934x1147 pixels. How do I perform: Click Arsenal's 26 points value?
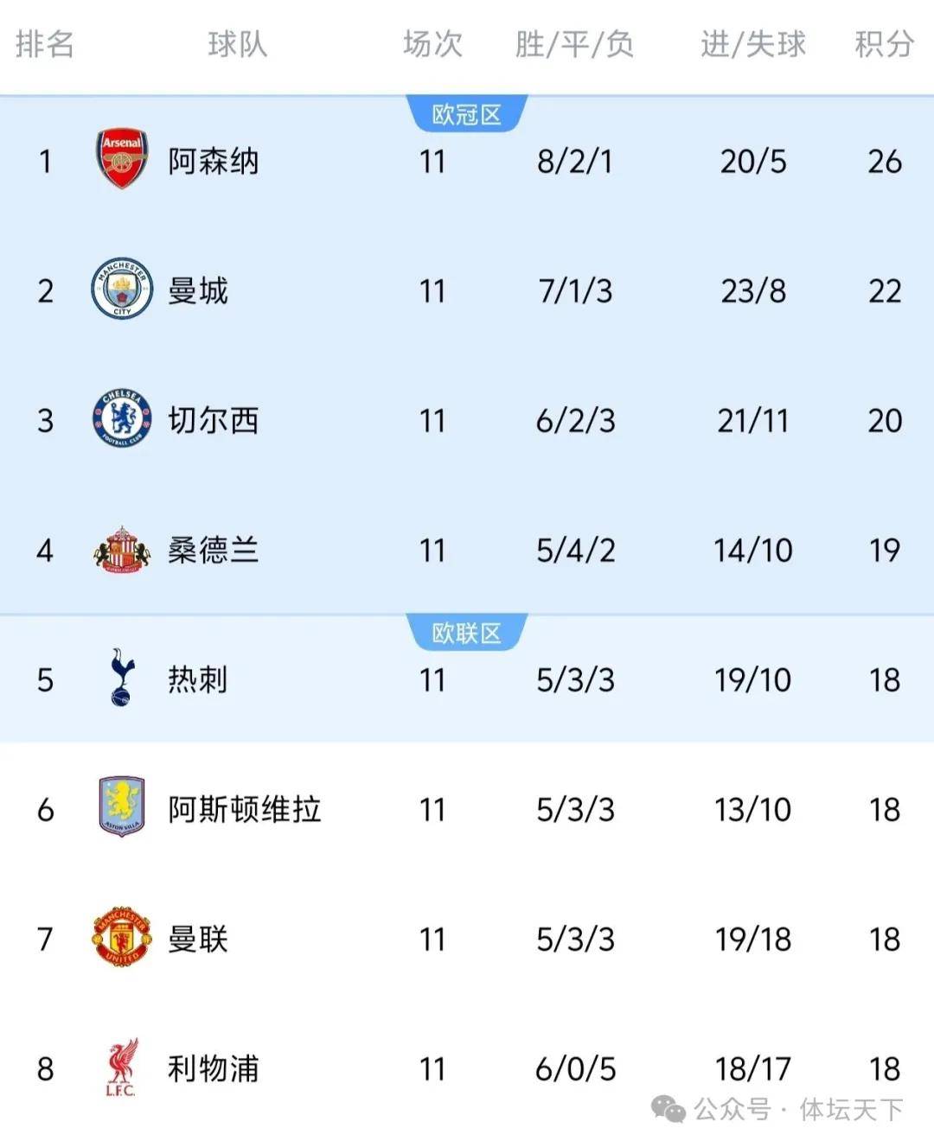click(x=884, y=162)
